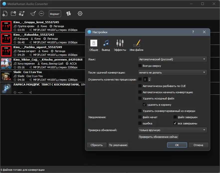Image resolution: width=220 pixels, height=173 pixels.
Task: Start conversion with the arrows icon
Action: point(69,14)
